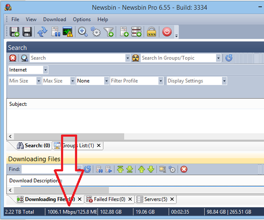
Task: Open the Min Size dropdown
Action: click(x=39, y=81)
